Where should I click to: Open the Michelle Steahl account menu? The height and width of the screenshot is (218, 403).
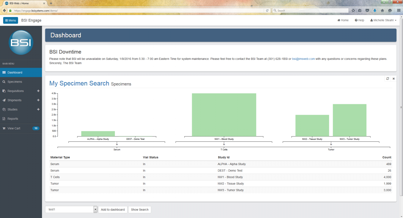click(383, 20)
